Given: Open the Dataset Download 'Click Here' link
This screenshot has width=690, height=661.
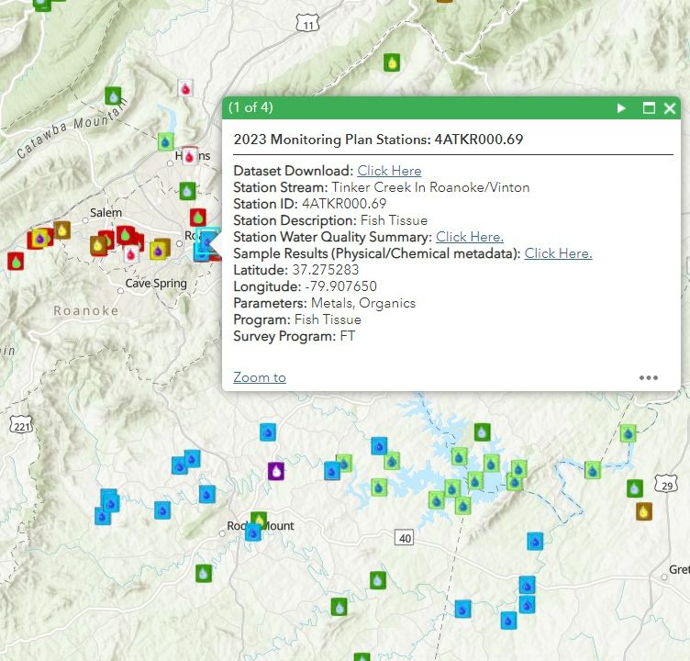Looking at the screenshot, I should pyautogui.click(x=389, y=171).
